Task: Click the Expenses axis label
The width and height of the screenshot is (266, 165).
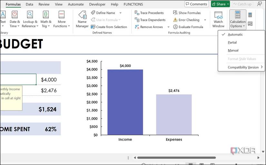Action: pyautogui.click(x=174, y=140)
